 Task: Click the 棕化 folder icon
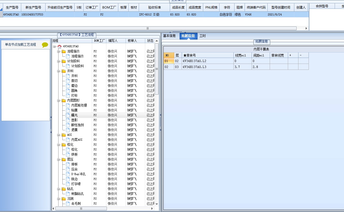[x=64, y=145]
